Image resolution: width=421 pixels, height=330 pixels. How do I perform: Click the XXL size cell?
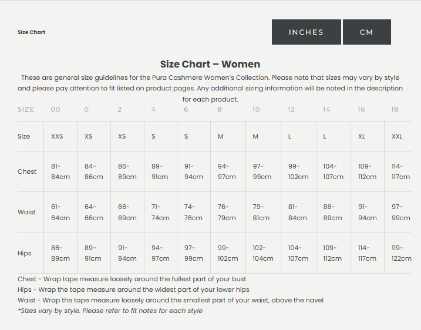(x=397, y=136)
